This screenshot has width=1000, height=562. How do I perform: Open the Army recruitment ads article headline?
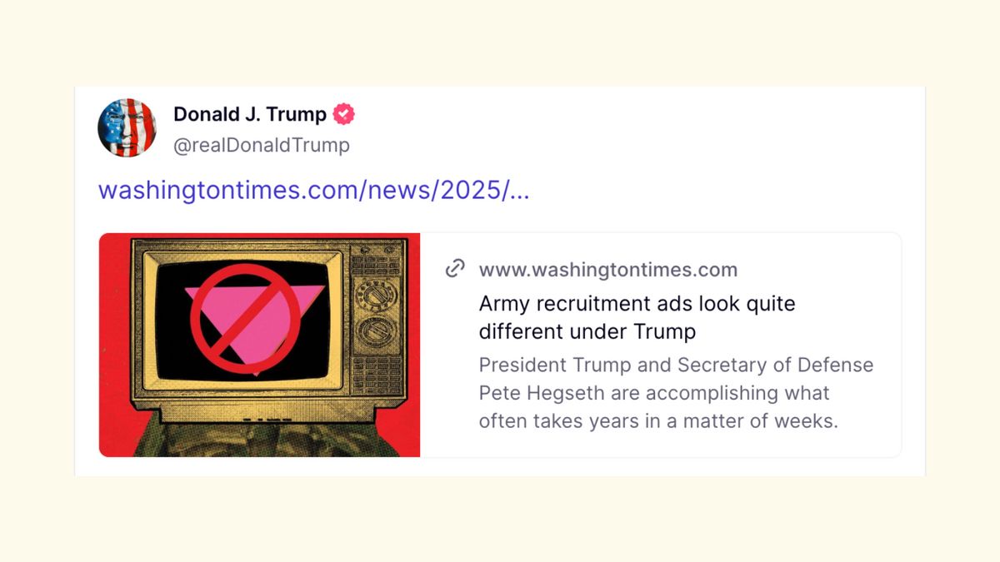tap(637, 317)
